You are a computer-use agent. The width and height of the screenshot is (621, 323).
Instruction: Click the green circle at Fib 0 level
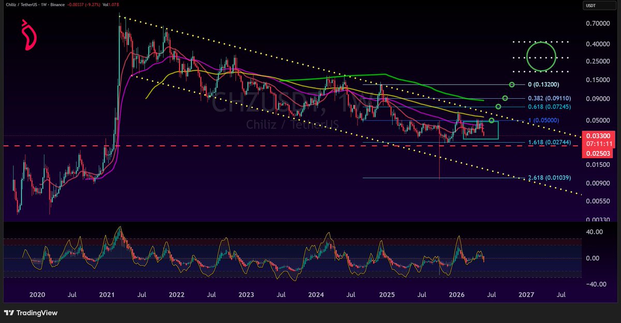point(512,84)
